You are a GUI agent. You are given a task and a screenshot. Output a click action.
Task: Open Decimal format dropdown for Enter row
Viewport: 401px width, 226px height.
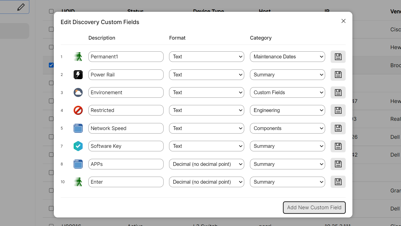click(x=207, y=182)
